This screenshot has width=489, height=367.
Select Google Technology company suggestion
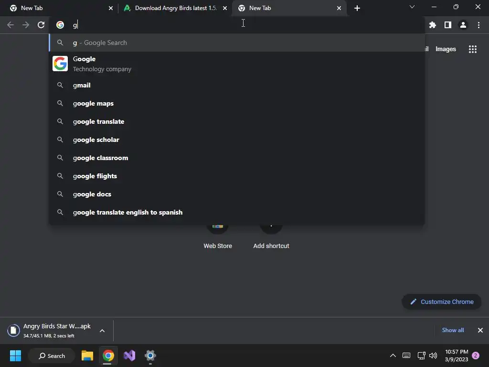coord(237,64)
